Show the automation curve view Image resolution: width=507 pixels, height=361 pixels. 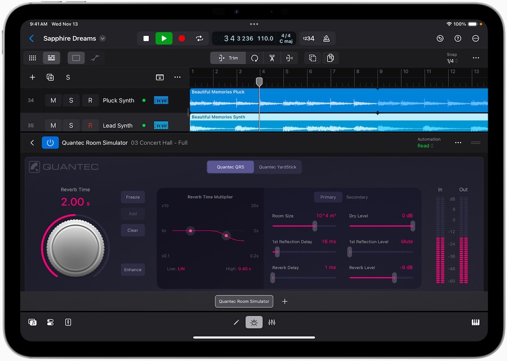95,58
